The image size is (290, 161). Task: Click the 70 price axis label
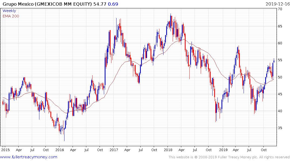pos(280,9)
